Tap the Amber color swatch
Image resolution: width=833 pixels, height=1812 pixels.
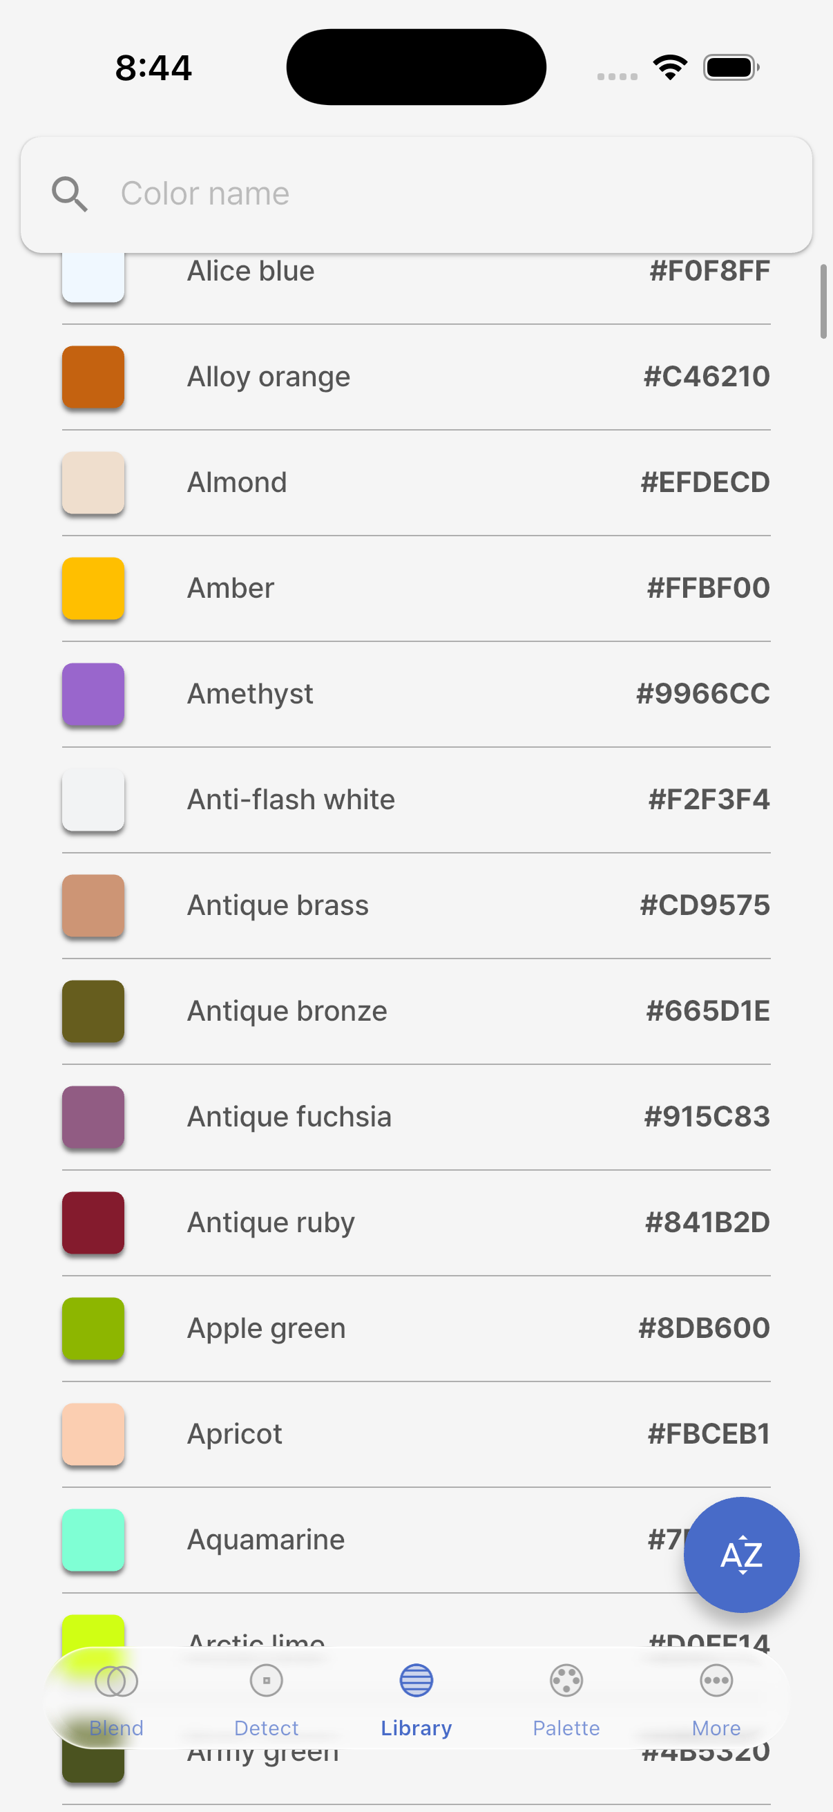coord(93,588)
